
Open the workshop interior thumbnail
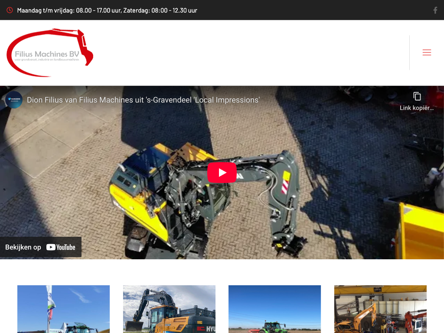(380, 309)
